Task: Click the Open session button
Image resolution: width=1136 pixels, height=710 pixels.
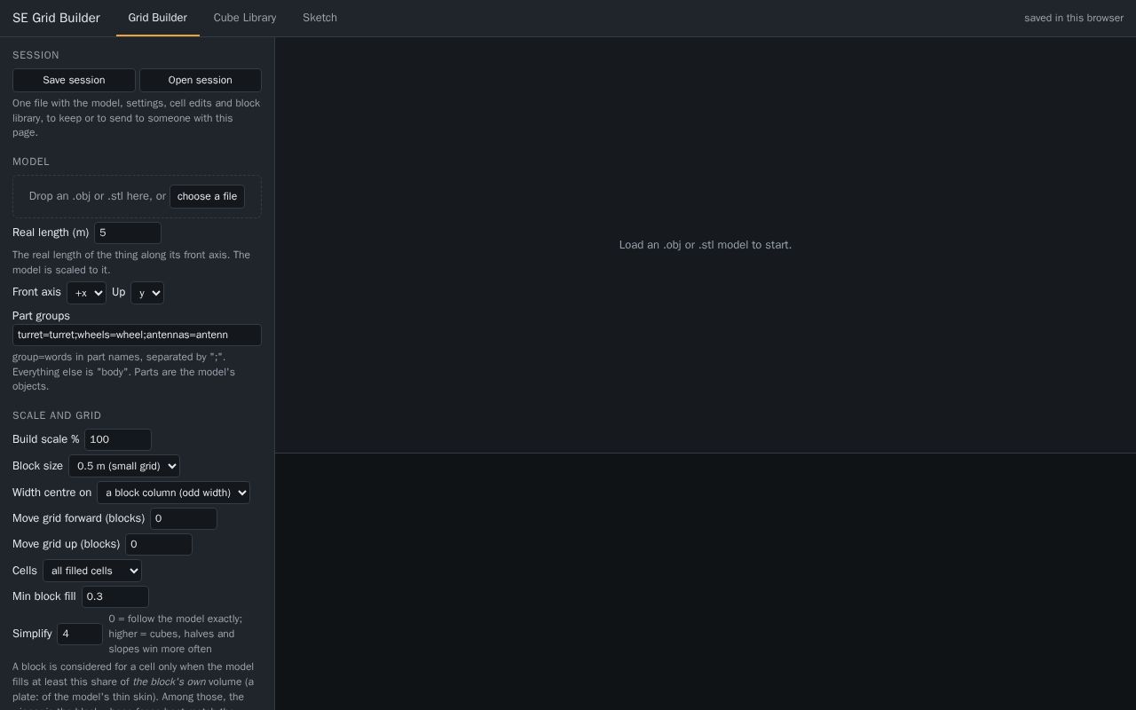Action: tap(201, 80)
